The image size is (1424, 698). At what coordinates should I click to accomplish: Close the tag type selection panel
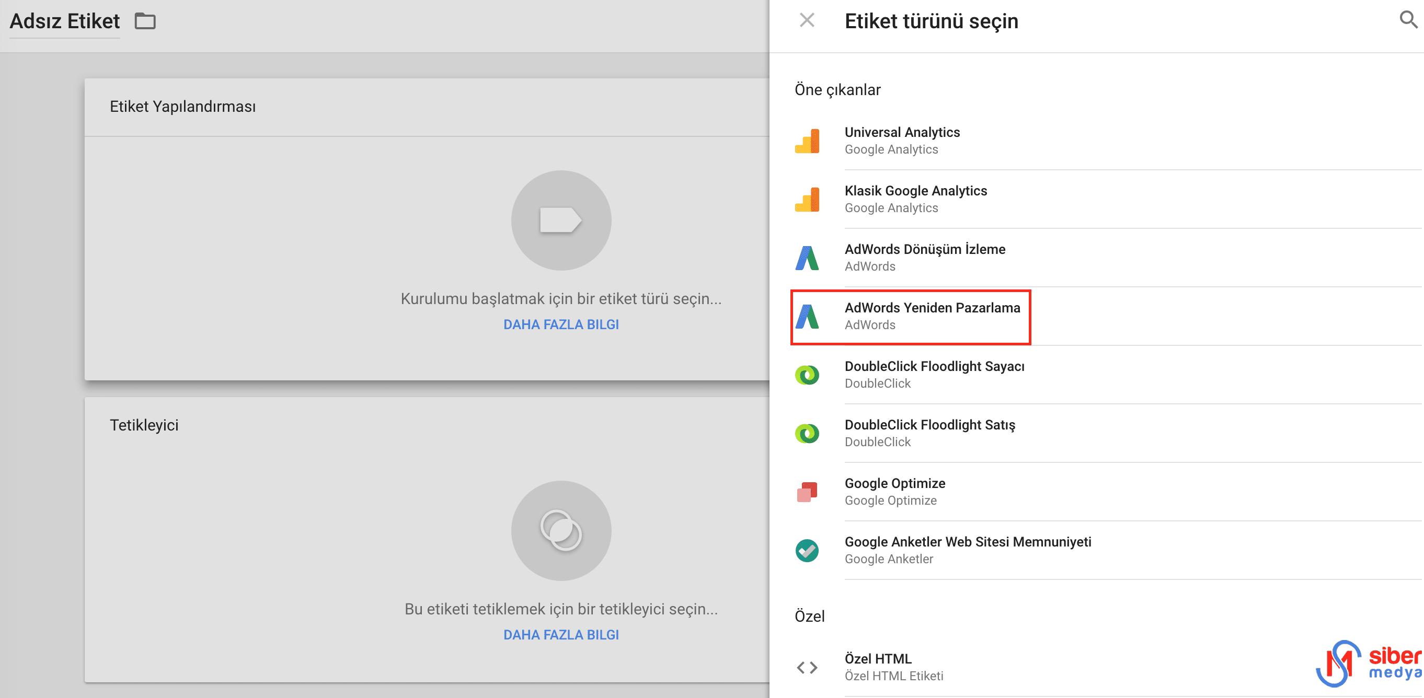807,20
